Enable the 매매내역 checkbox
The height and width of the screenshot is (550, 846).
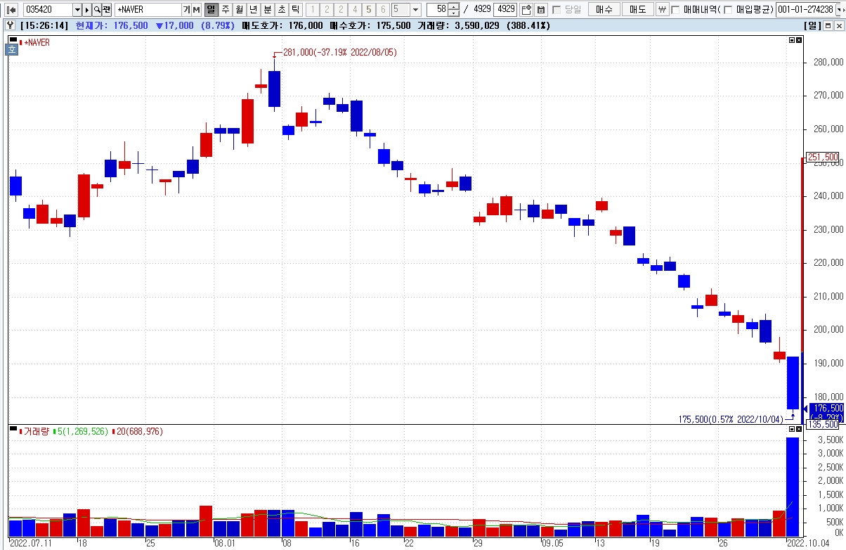pos(675,10)
